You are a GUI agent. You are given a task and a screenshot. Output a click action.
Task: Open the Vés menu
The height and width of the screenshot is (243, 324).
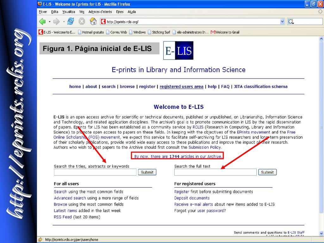point(82,12)
